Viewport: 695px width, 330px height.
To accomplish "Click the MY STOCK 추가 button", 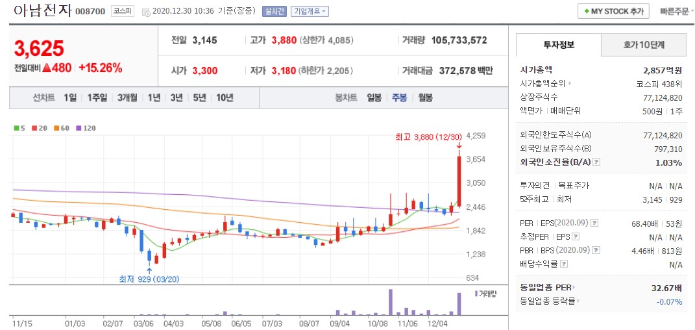I will point(613,11).
